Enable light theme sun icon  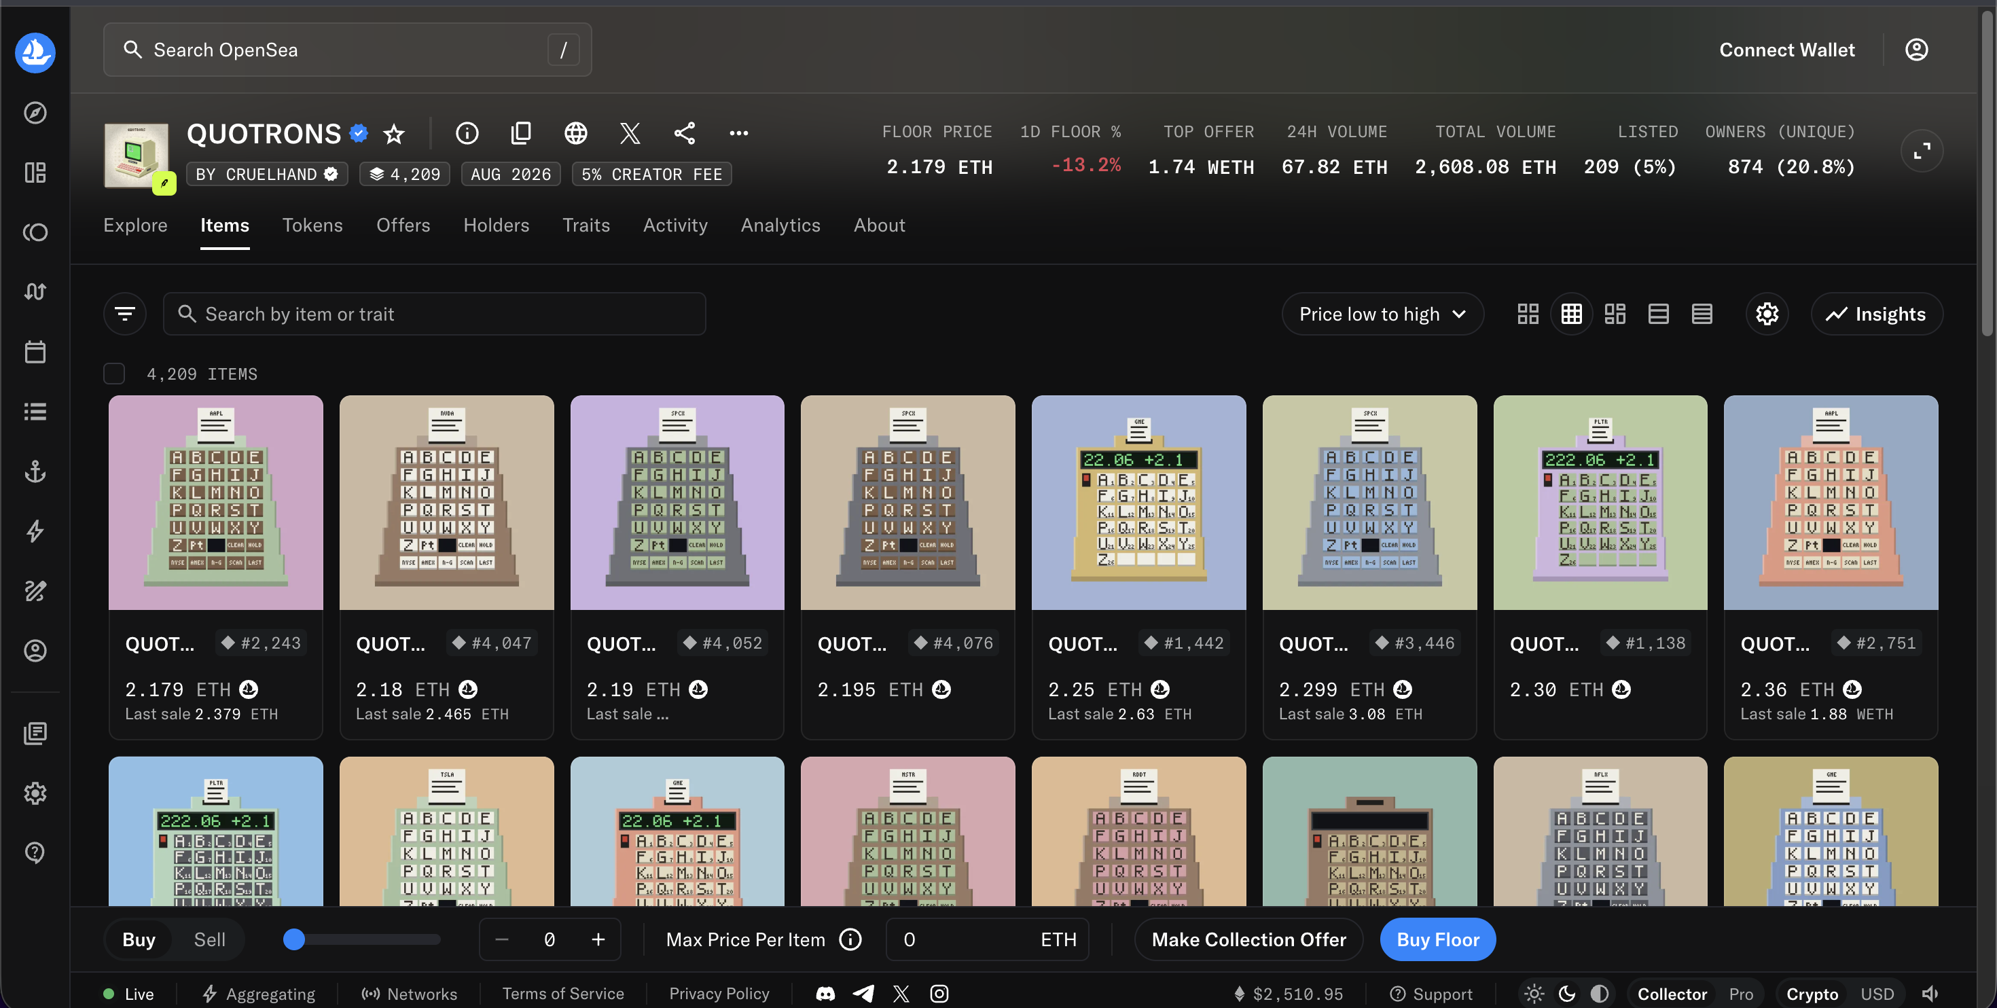click(x=1534, y=993)
